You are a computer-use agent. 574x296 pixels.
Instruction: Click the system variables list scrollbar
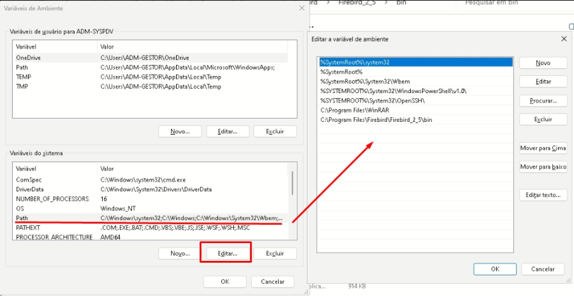click(292, 185)
